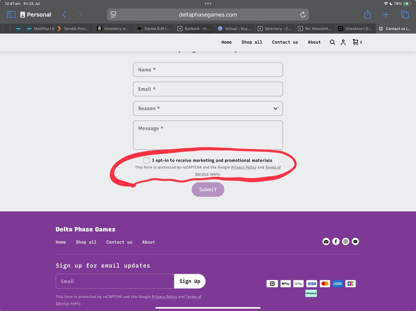This screenshot has width=416, height=311.
Task: Click the purple Submit button
Action: (208, 190)
